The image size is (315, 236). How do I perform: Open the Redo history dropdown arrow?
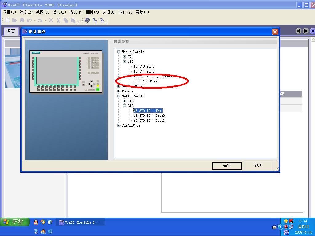46,21
